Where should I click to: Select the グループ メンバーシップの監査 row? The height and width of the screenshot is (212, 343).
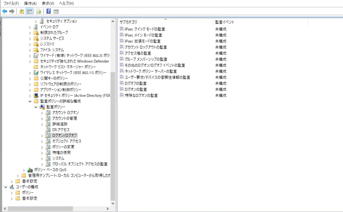click(146, 59)
